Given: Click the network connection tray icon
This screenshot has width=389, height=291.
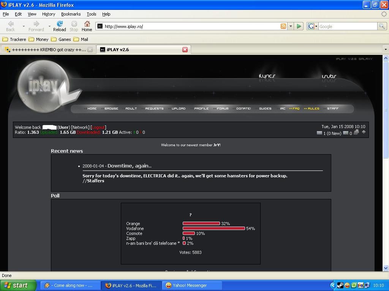Looking at the screenshot, I should [x=367, y=285].
